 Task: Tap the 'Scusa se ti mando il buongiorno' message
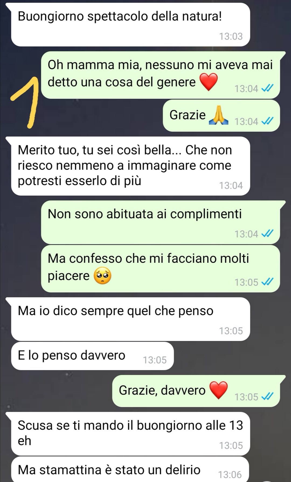tap(130, 434)
